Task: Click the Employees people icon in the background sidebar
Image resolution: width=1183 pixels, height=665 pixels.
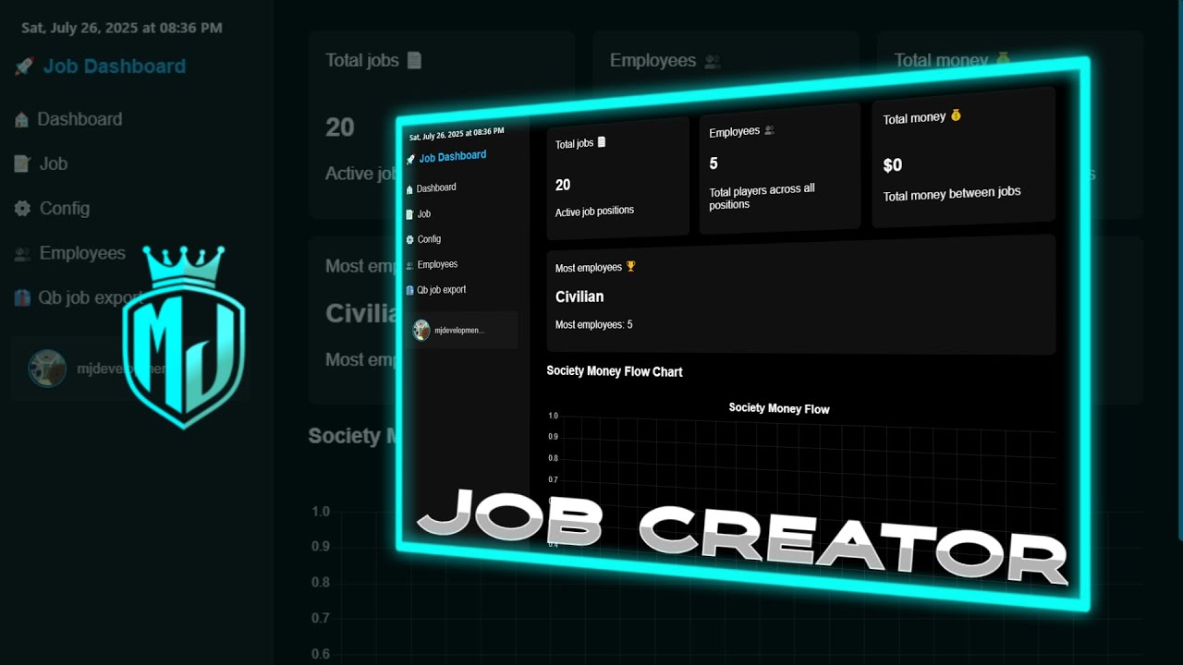Action: click(x=22, y=253)
